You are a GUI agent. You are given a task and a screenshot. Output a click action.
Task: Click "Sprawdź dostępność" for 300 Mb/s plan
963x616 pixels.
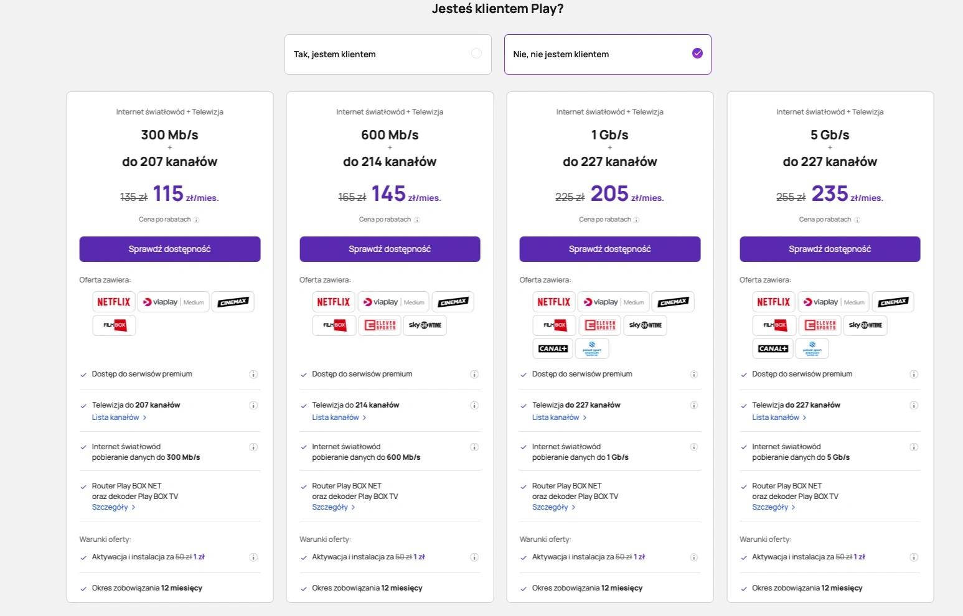click(x=170, y=249)
